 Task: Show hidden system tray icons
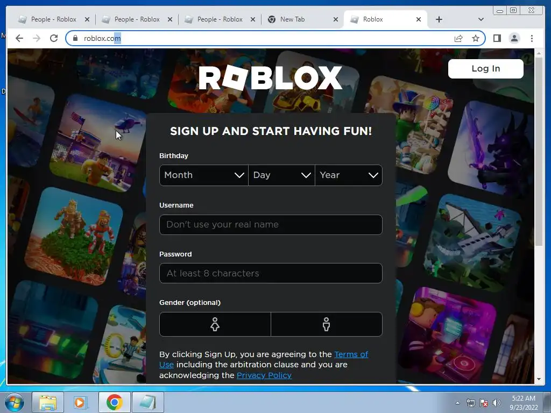[x=457, y=403]
